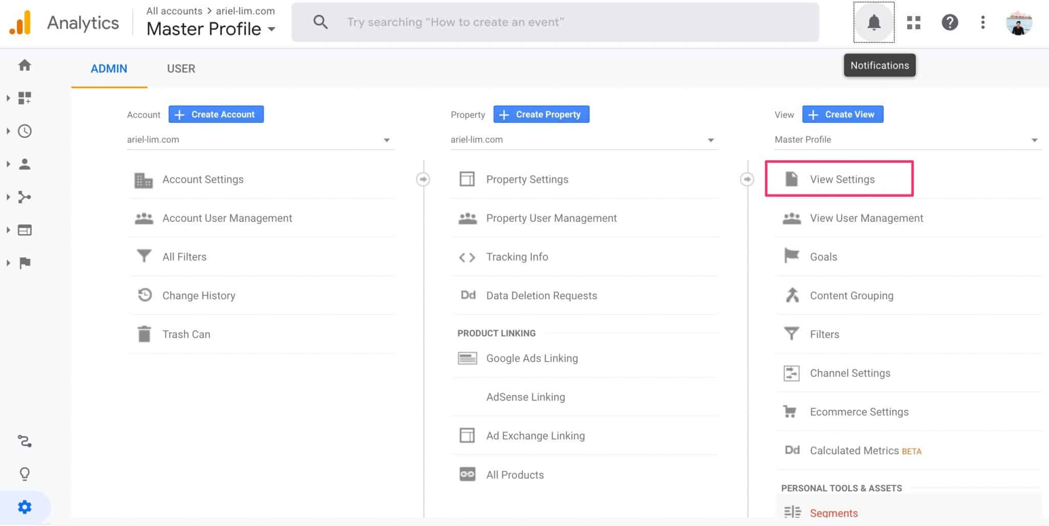This screenshot has height=526, width=1049.
Task: Switch to the USER tab
Action: pos(181,69)
